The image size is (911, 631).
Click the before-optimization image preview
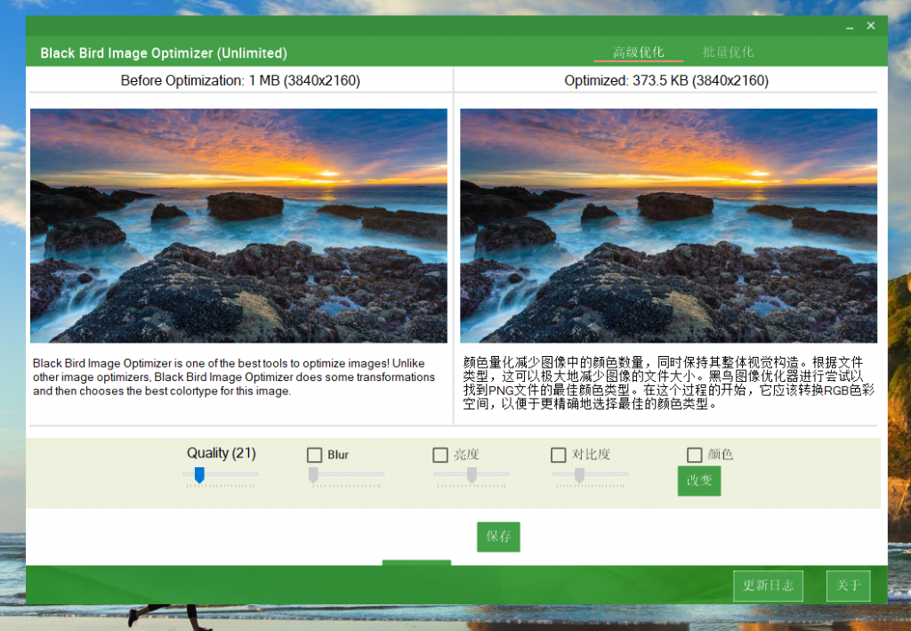pyautogui.click(x=238, y=224)
